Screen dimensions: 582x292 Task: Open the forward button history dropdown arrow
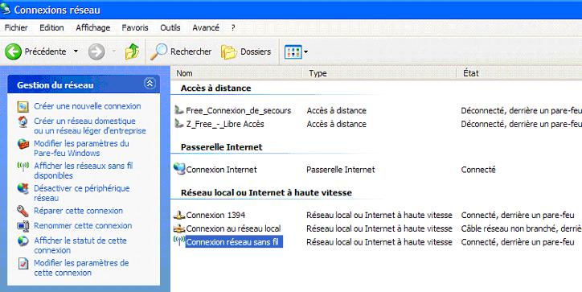pyautogui.click(x=114, y=51)
